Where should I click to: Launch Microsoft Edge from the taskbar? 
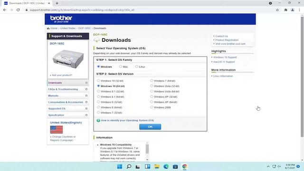coord(166,167)
